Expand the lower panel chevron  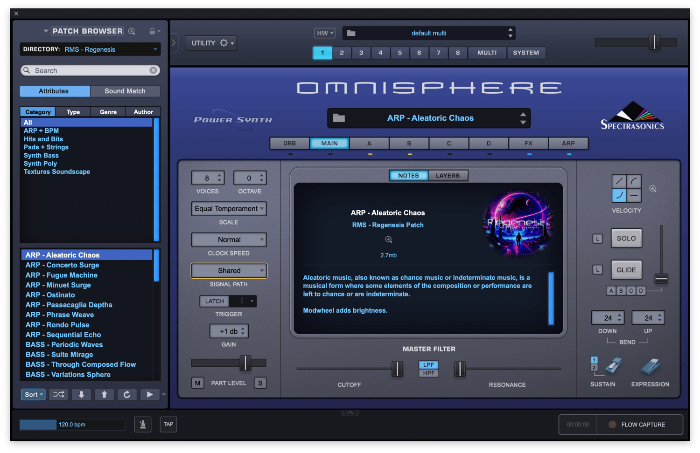(x=350, y=412)
